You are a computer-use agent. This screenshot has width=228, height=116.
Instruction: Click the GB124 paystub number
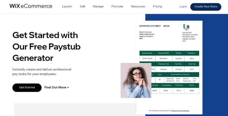(x=166, y=26)
